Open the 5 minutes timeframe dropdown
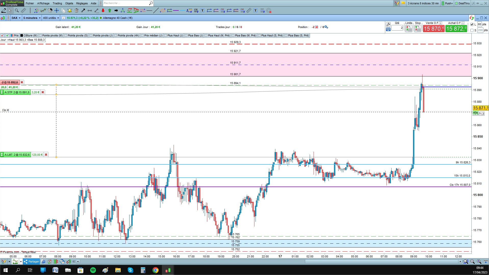489x275 pixels. coord(32,18)
